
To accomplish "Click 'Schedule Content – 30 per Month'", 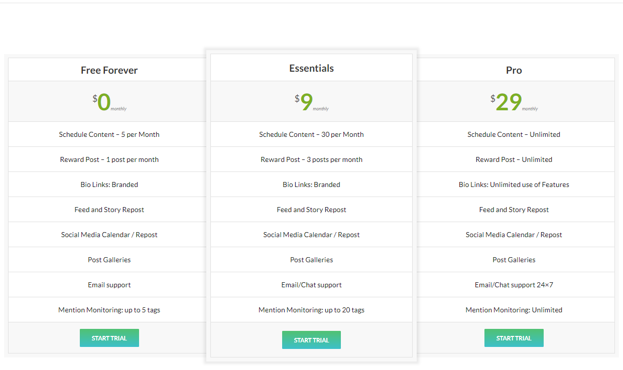I will click(x=311, y=134).
